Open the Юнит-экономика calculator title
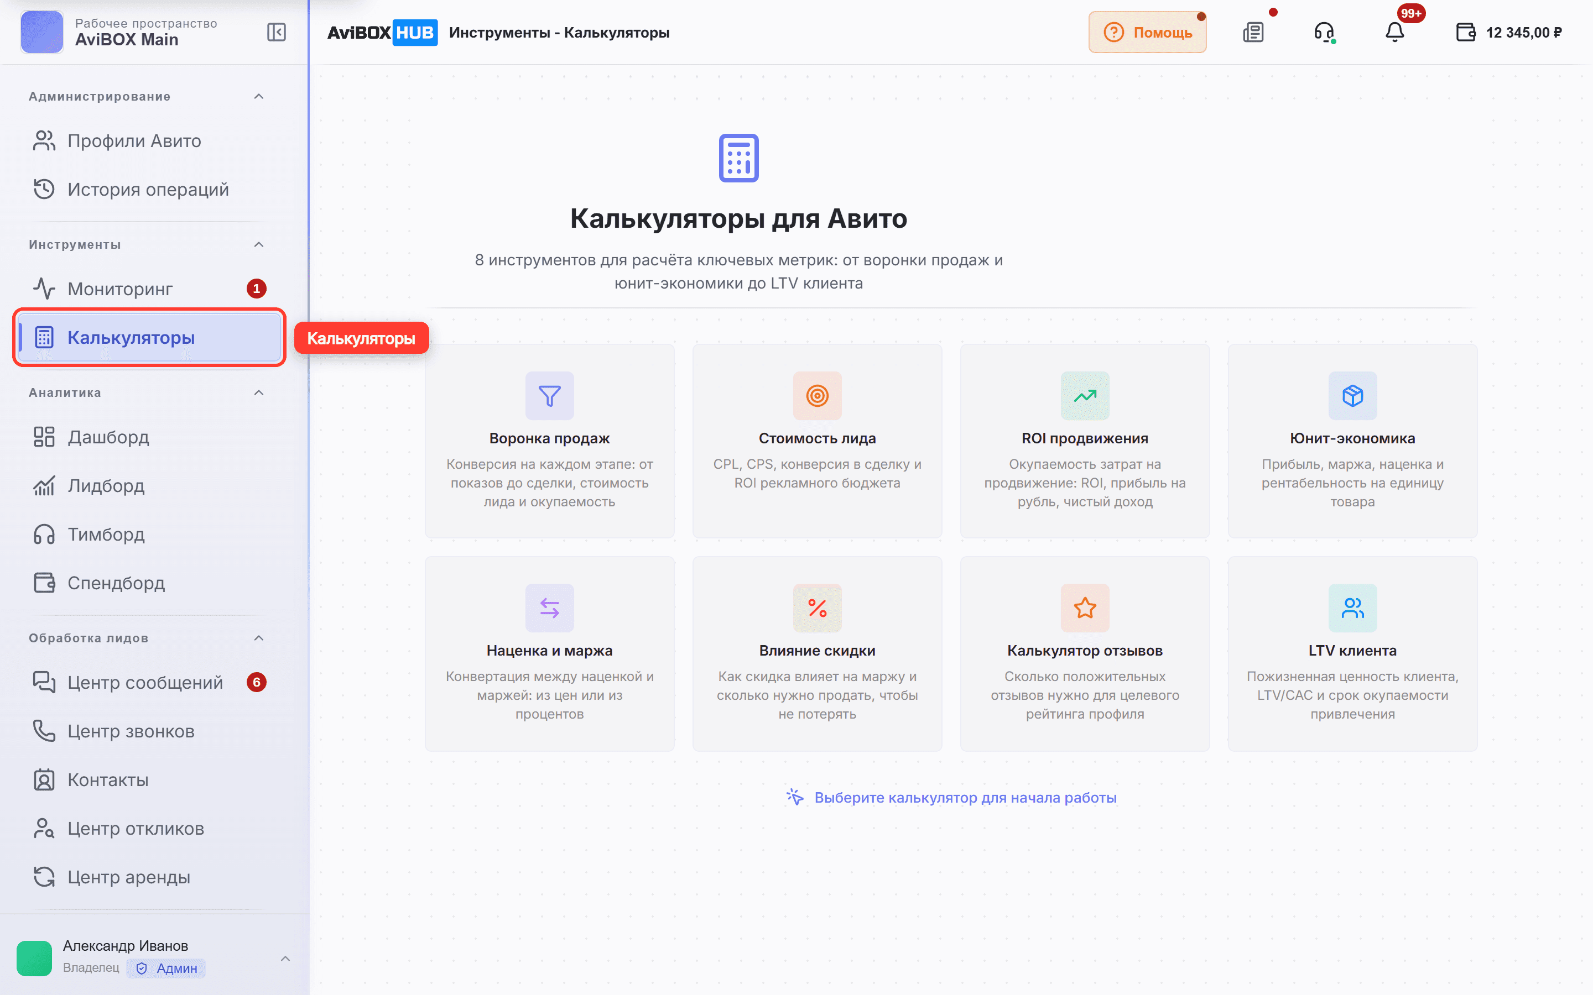Viewport: 1593px width, 995px height. [x=1352, y=438]
